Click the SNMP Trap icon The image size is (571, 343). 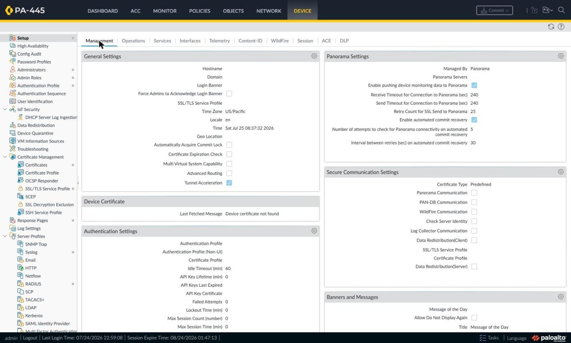[20, 244]
